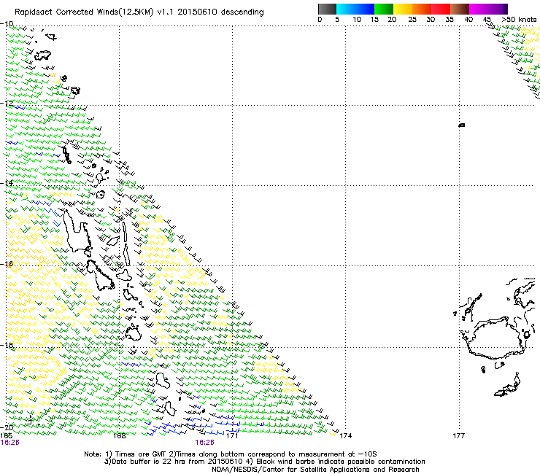Click the large round Fiji island outline

pos(496,338)
